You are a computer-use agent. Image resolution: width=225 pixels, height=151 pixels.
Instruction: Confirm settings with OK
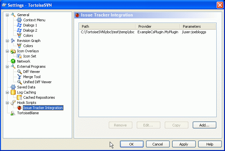point(132,144)
